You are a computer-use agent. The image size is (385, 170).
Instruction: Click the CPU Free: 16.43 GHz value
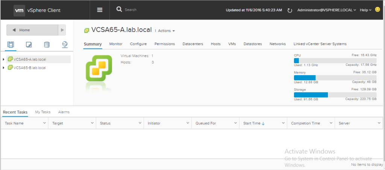coord(364,56)
